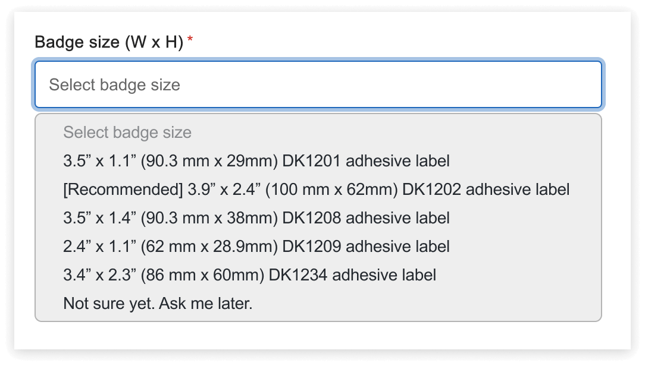Choose the DK1234 adhesive label size
The height and width of the screenshot is (366, 645).
coord(249,275)
